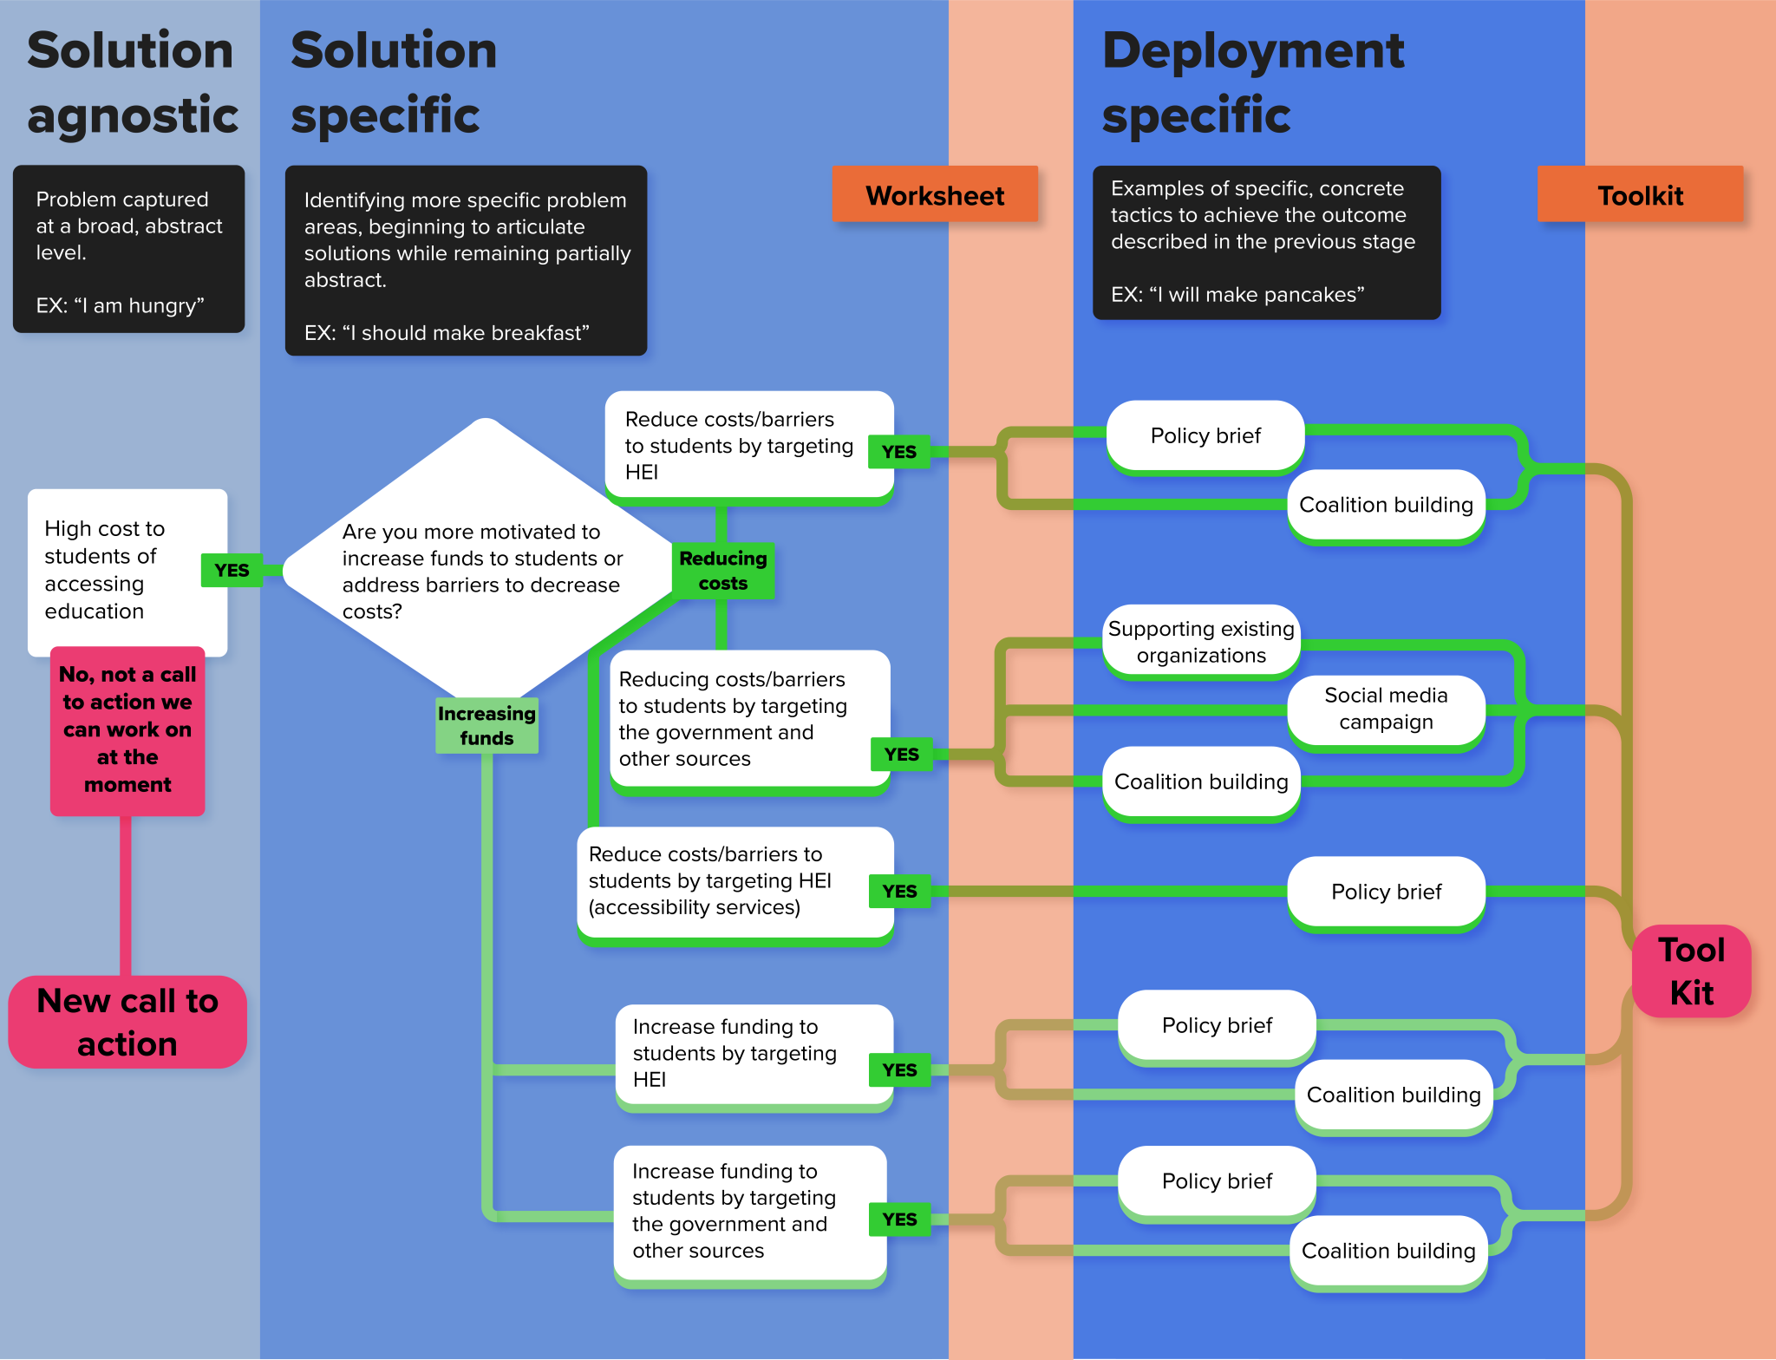This screenshot has height=1360, width=1776.
Task: Click the top Policy brief node
Action: click(x=1205, y=435)
